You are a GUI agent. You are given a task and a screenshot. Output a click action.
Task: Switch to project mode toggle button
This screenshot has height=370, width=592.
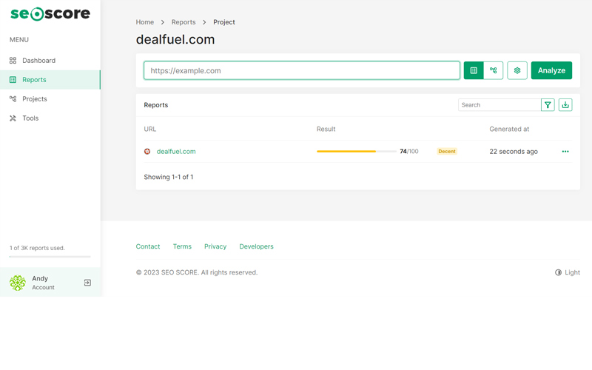pos(493,70)
